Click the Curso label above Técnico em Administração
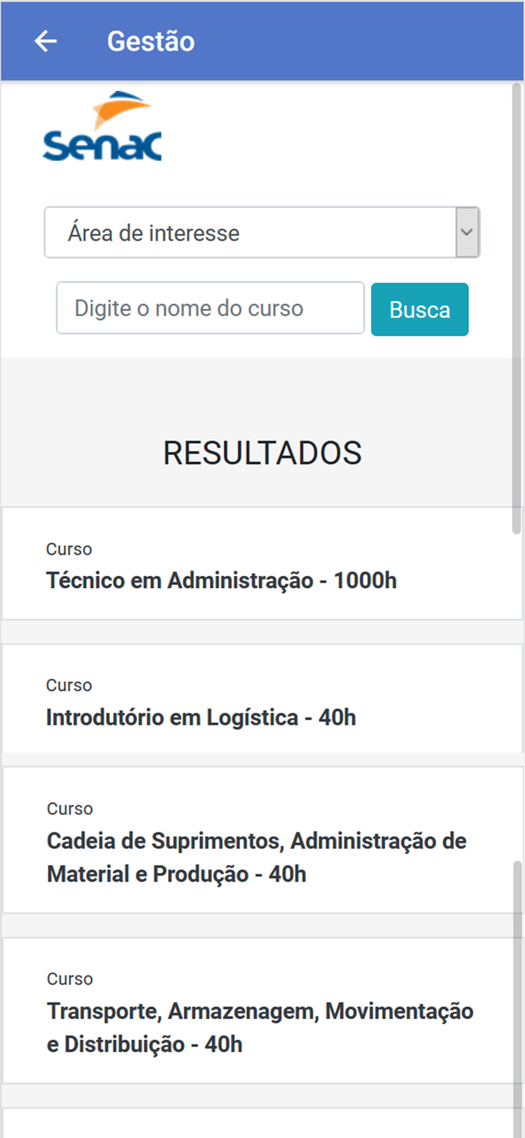 [68, 549]
